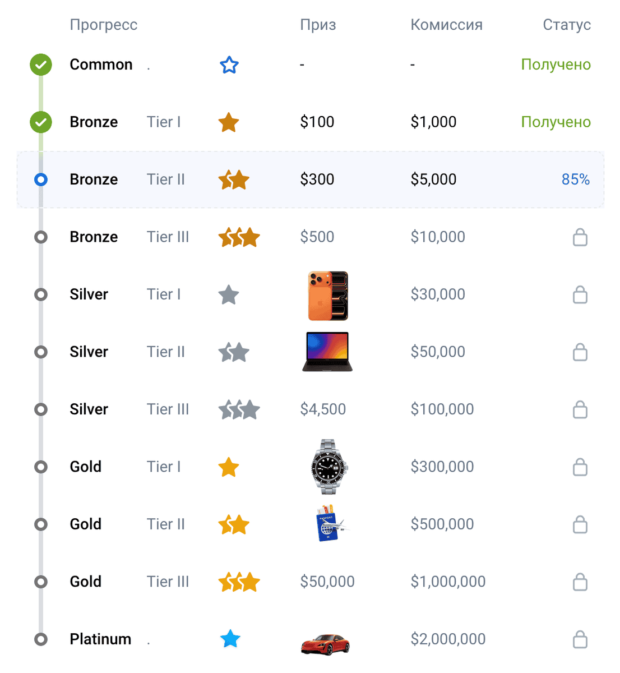Open the passport and plane prize image
Image resolution: width=620 pixels, height=673 pixels.
330,523
